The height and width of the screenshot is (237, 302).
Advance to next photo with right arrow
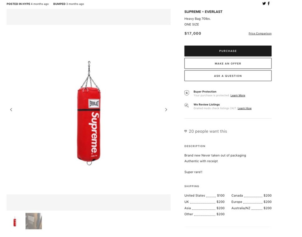pos(166,110)
